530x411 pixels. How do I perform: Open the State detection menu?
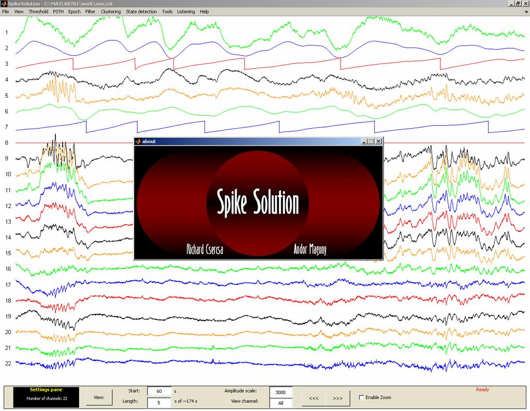pos(141,11)
